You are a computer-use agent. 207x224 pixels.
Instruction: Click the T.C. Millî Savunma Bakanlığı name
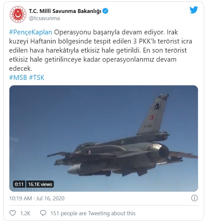point(65,11)
